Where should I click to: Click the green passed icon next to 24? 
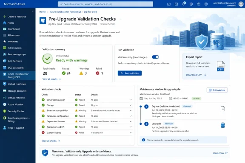point(64,73)
